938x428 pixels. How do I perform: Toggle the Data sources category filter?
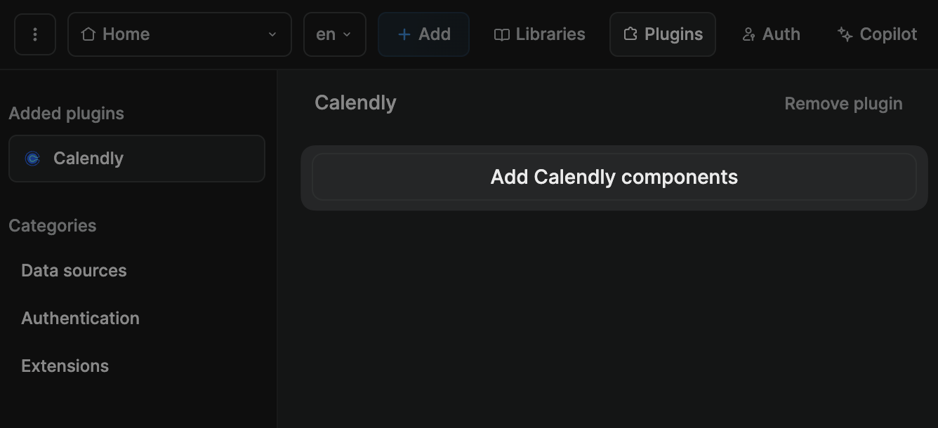click(x=74, y=270)
